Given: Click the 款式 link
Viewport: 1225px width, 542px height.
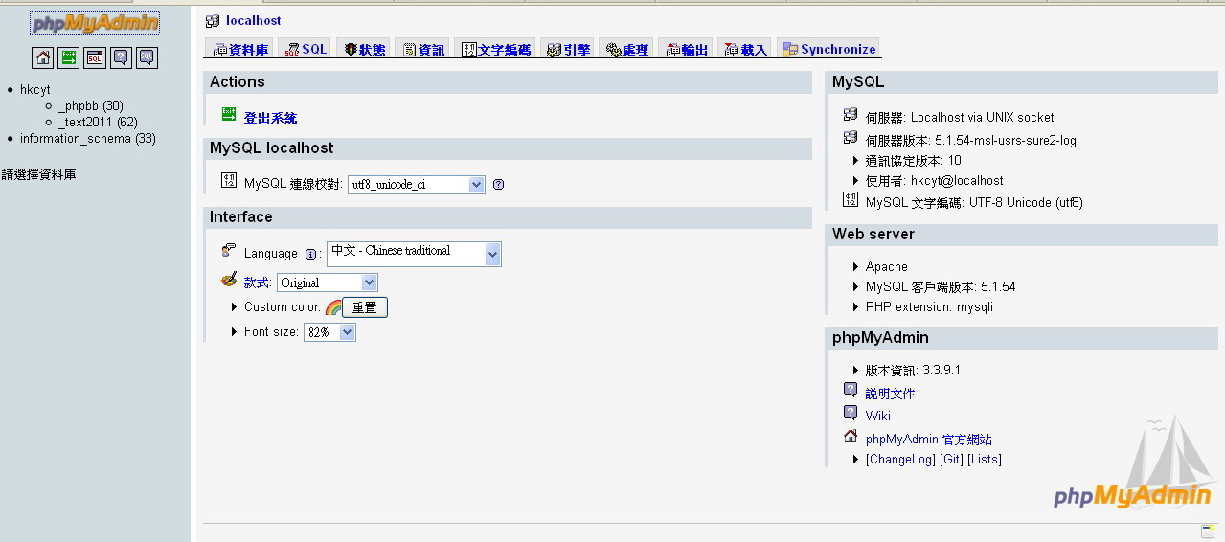Looking at the screenshot, I should 257,282.
